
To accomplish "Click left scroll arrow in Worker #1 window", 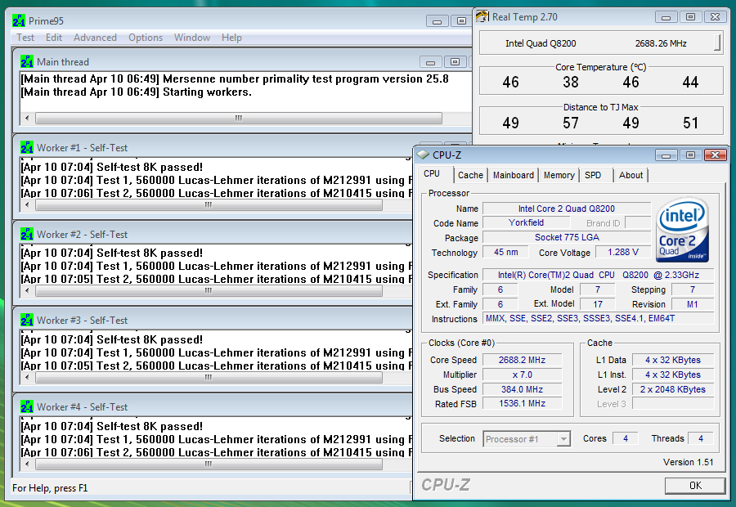I will [x=27, y=204].
